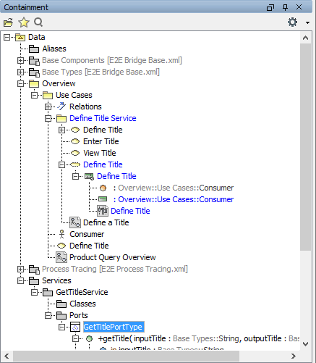Collapse the Overview folder node
This screenshot has height=363, width=316.
tap(21, 83)
